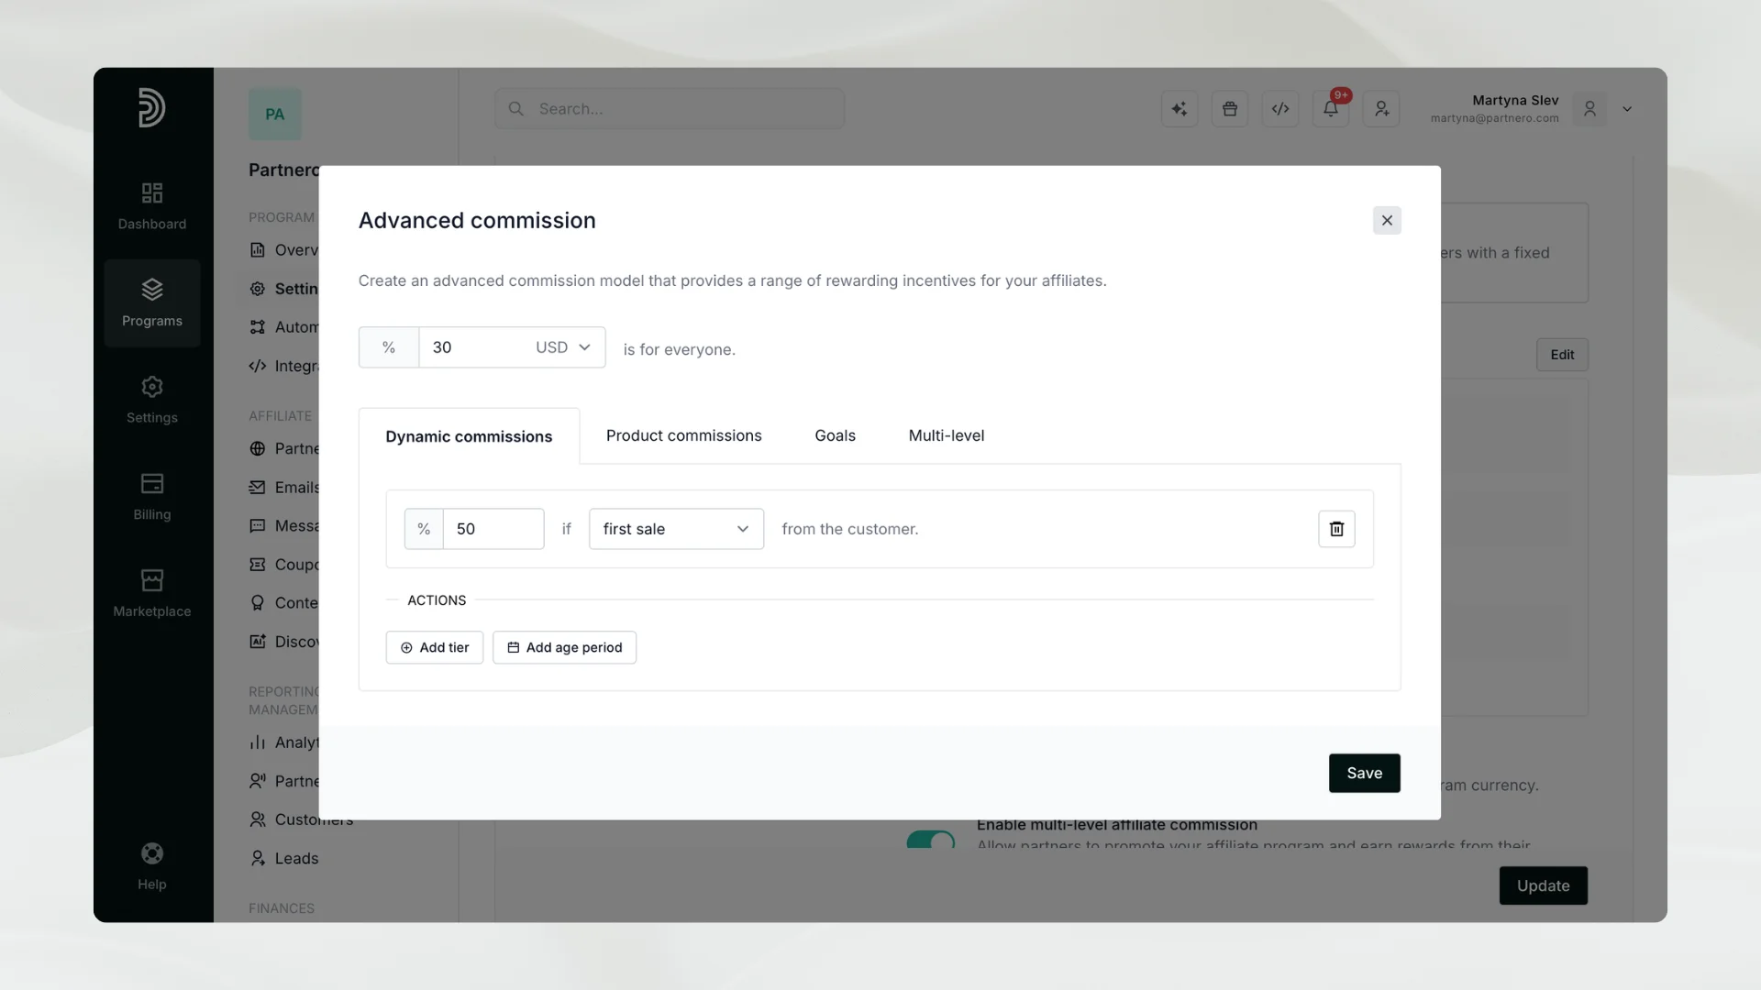Open the gift box icon in header
The width and height of the screenshot is (1761, 990).
[x=1230, y=109]
